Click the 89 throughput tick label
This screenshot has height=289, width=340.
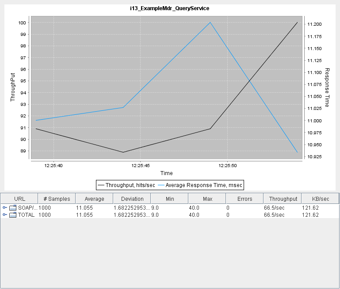tap(23, 151)
